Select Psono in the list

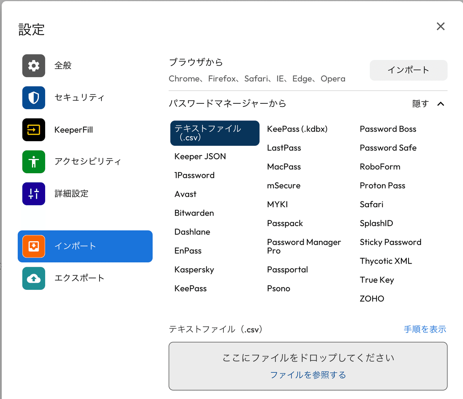coord(279,289)
